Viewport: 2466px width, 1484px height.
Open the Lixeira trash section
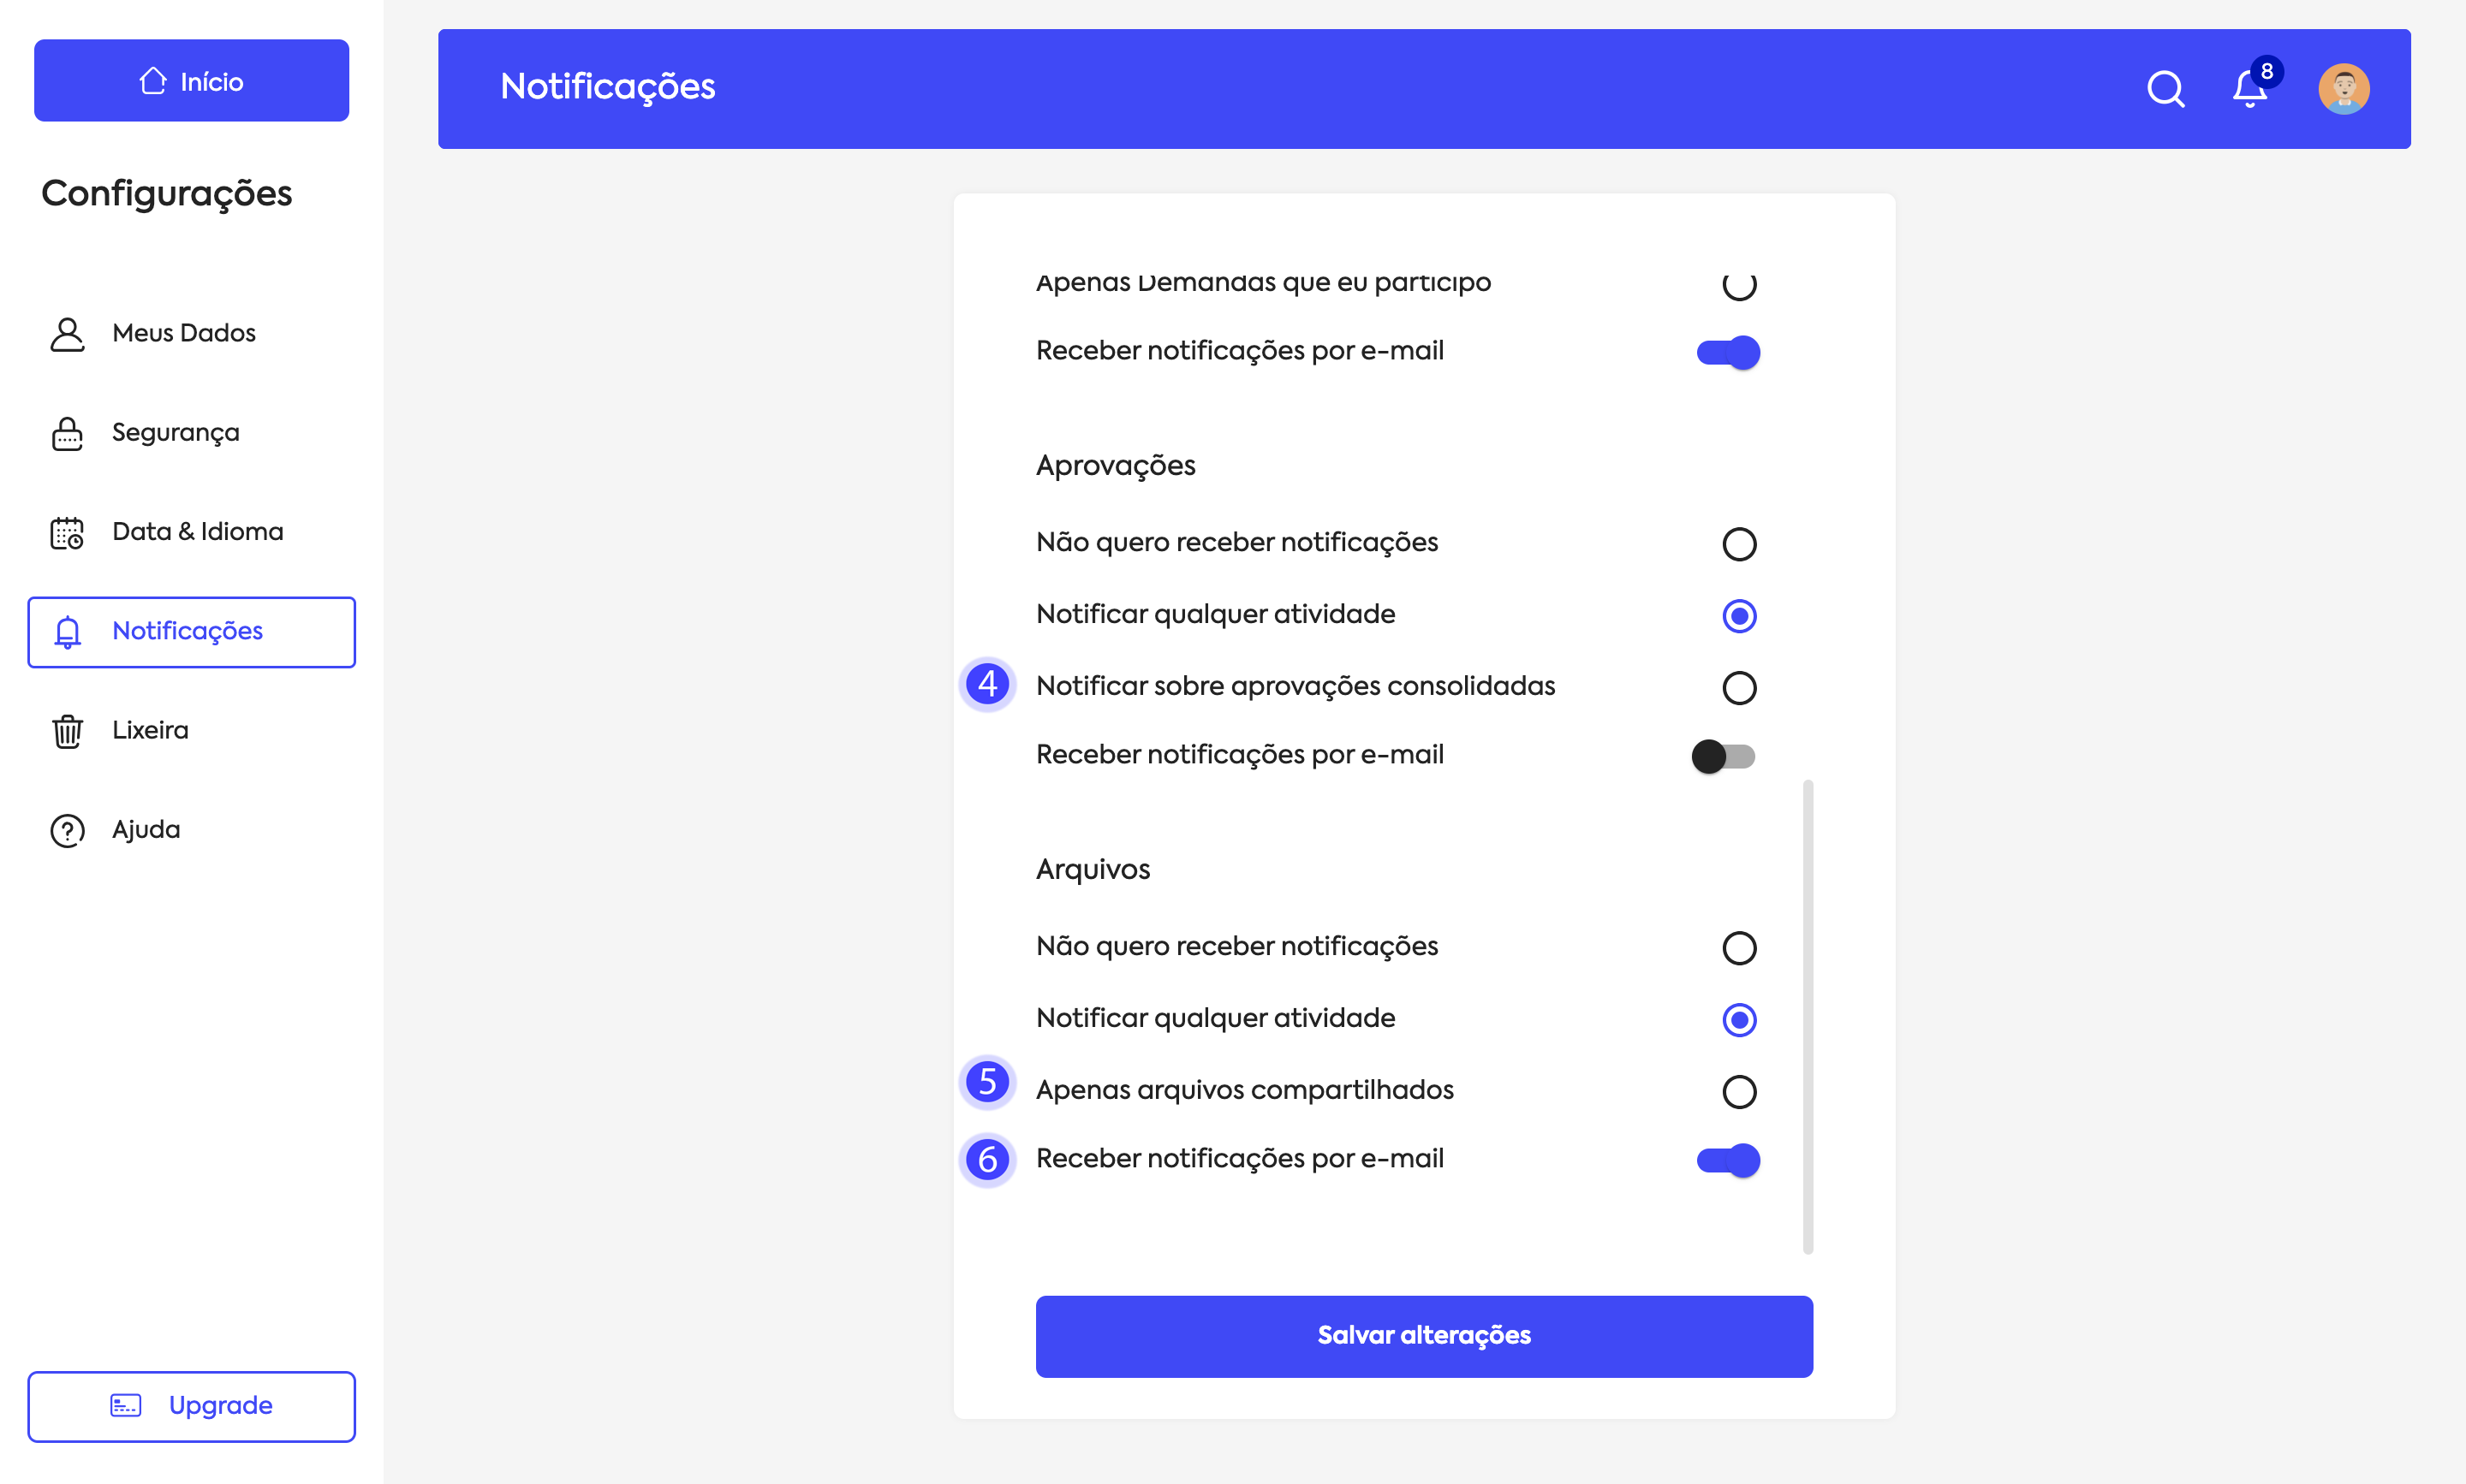pos(150,731)
